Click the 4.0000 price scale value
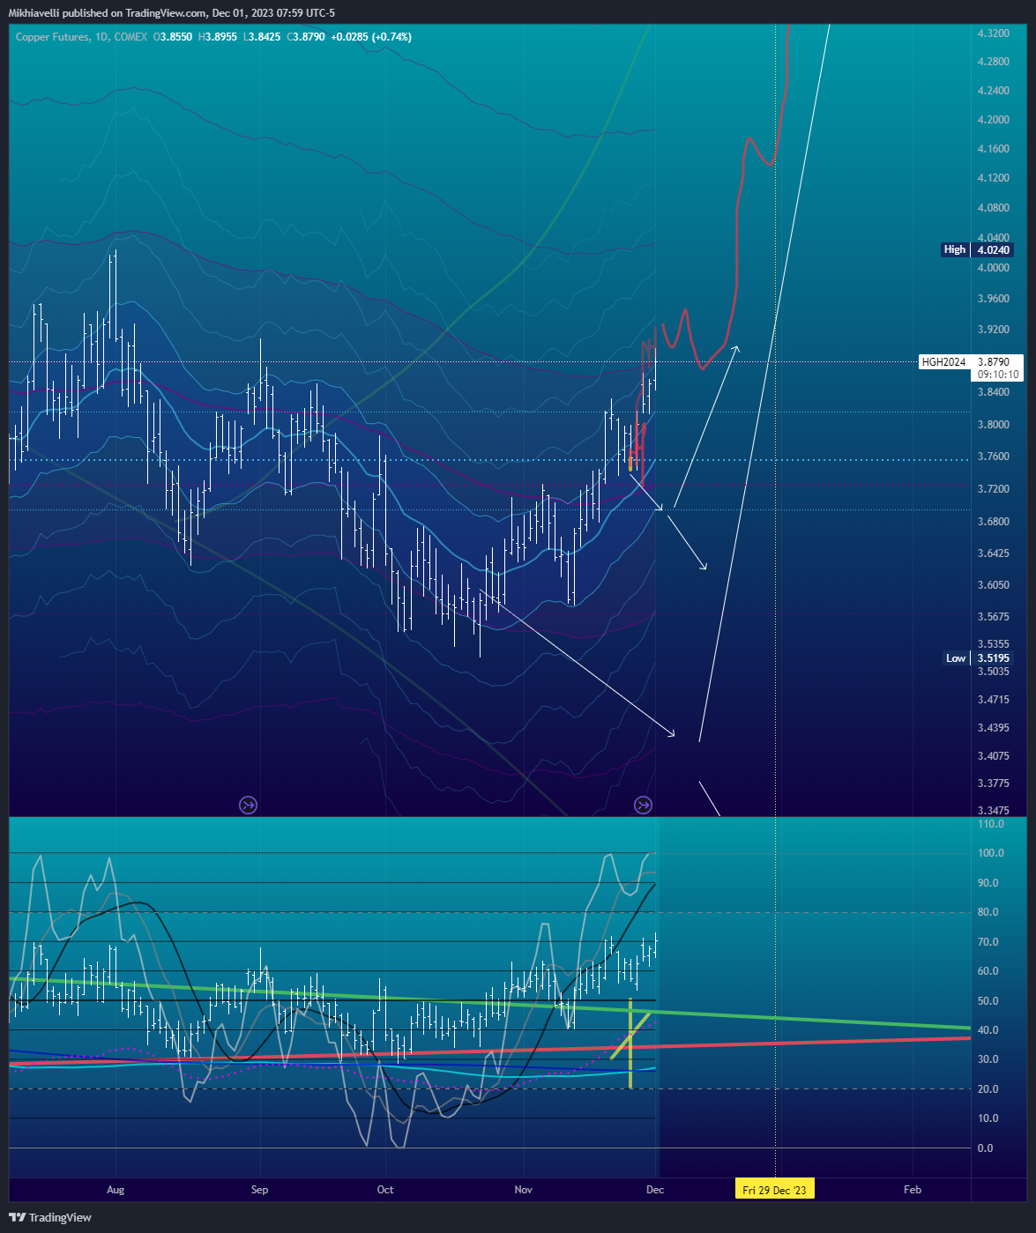 tap(994, 268)
